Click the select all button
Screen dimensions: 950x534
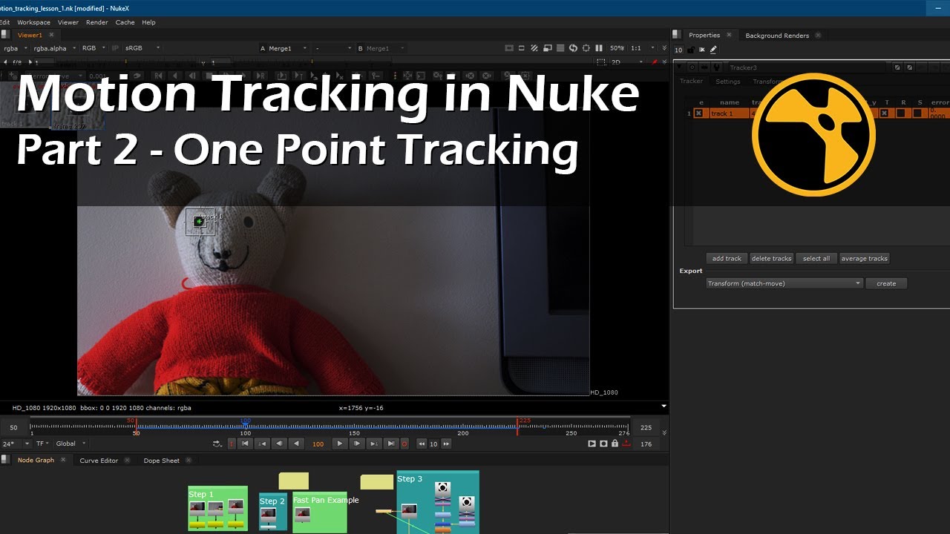(816, 259)
